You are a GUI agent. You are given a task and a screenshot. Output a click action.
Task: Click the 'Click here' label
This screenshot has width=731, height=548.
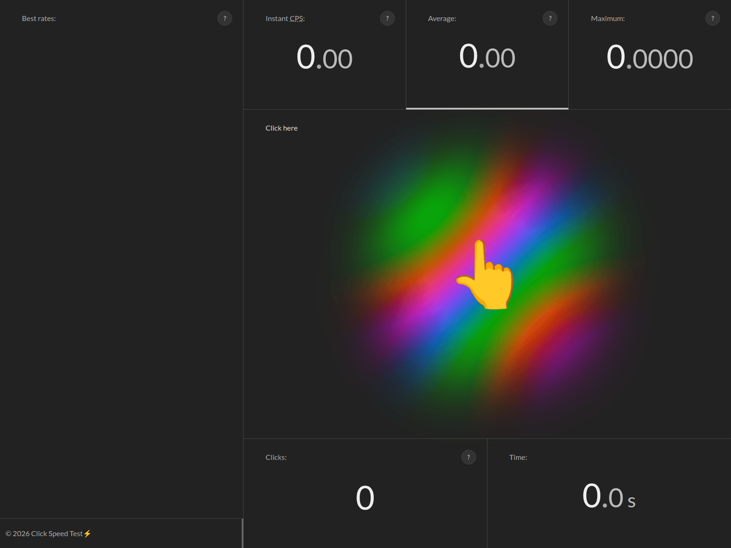[x=281, y=128]
